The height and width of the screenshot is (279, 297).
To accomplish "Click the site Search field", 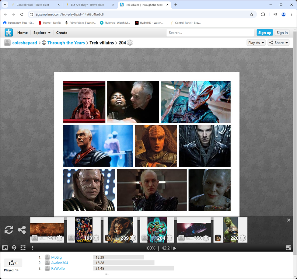I will (210, 33).
